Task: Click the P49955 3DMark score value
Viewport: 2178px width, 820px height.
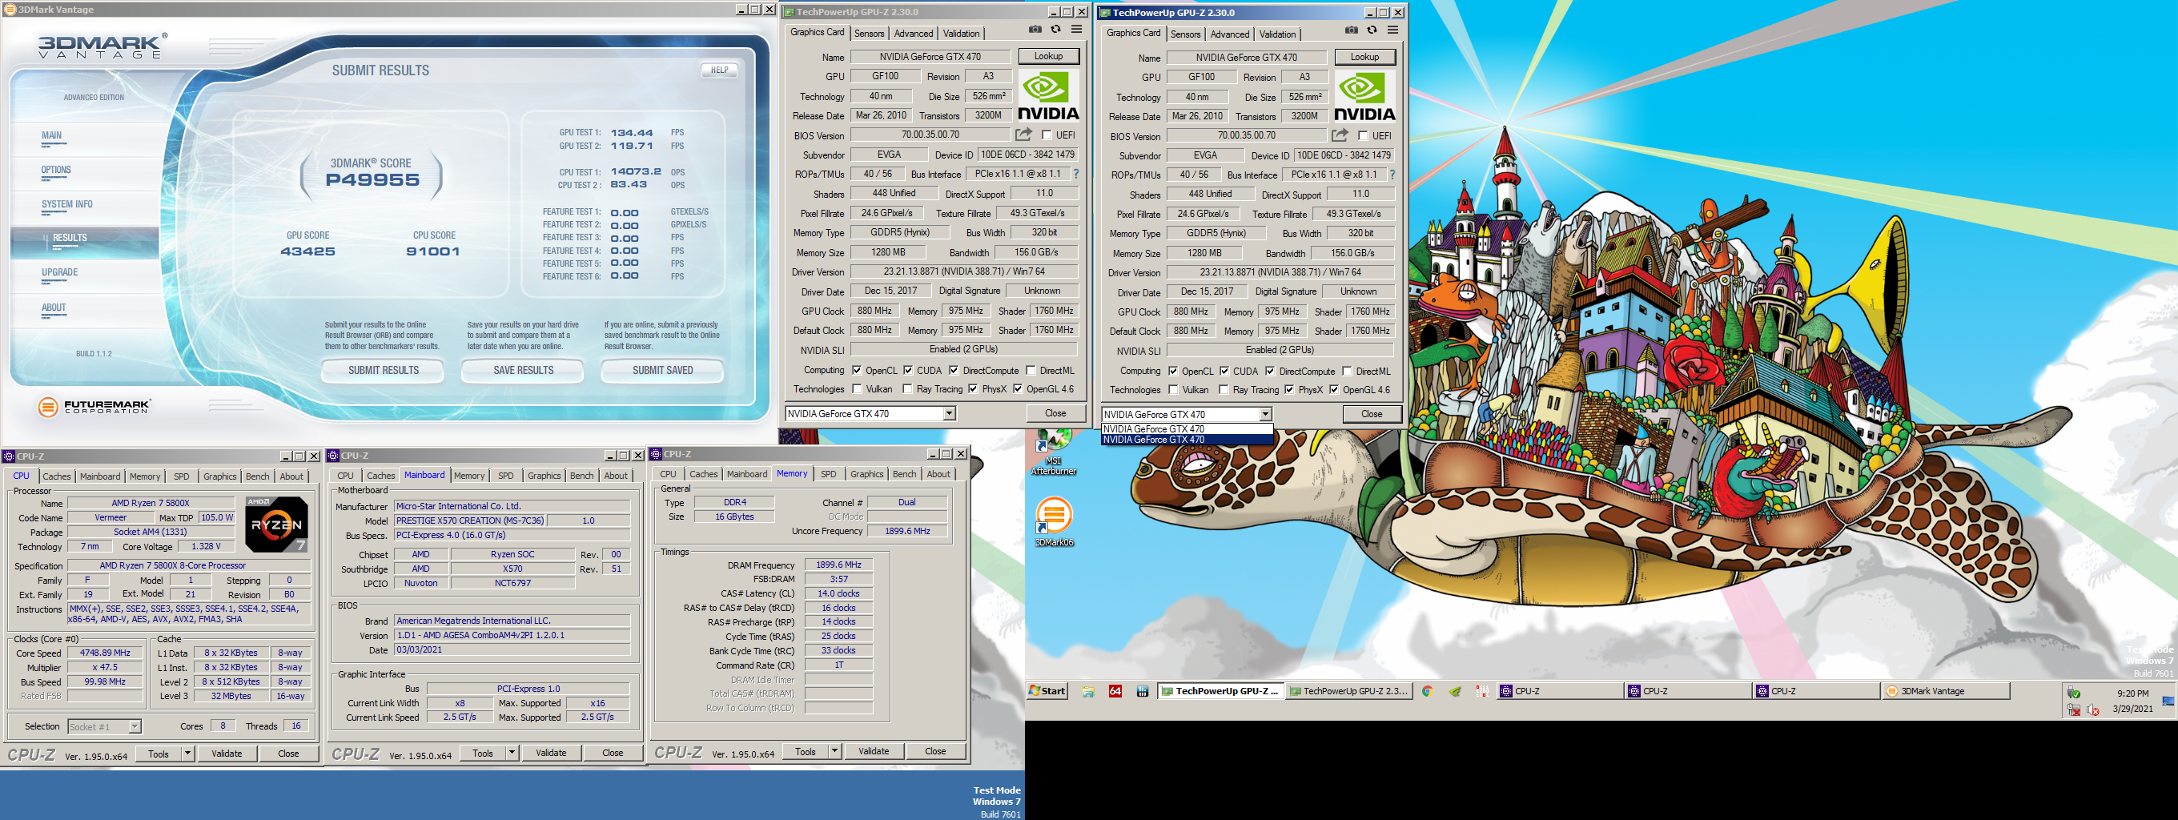Action: click(x=372, y=180)
